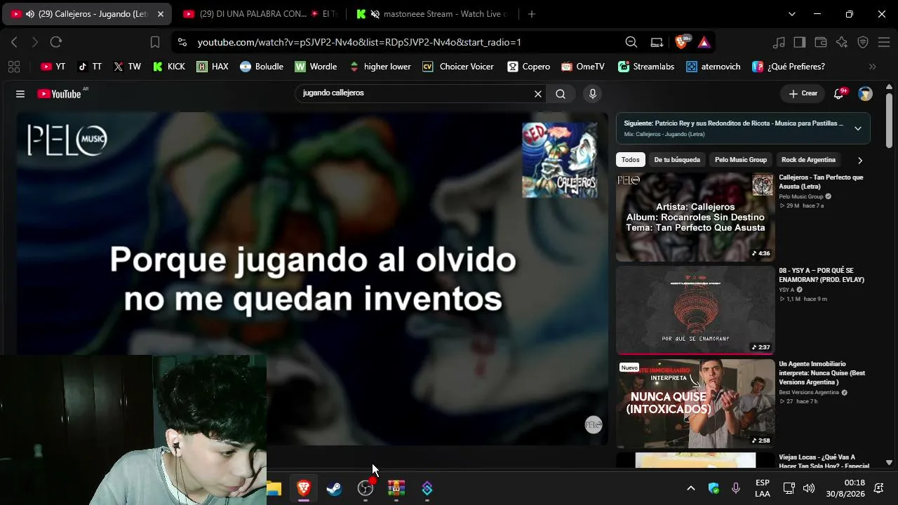Image resolution: width=898 pixels, height=505 pixels.
Task: Open Callejeros - Tan Perfecto que Asusta title
Action: pos(822,182)
